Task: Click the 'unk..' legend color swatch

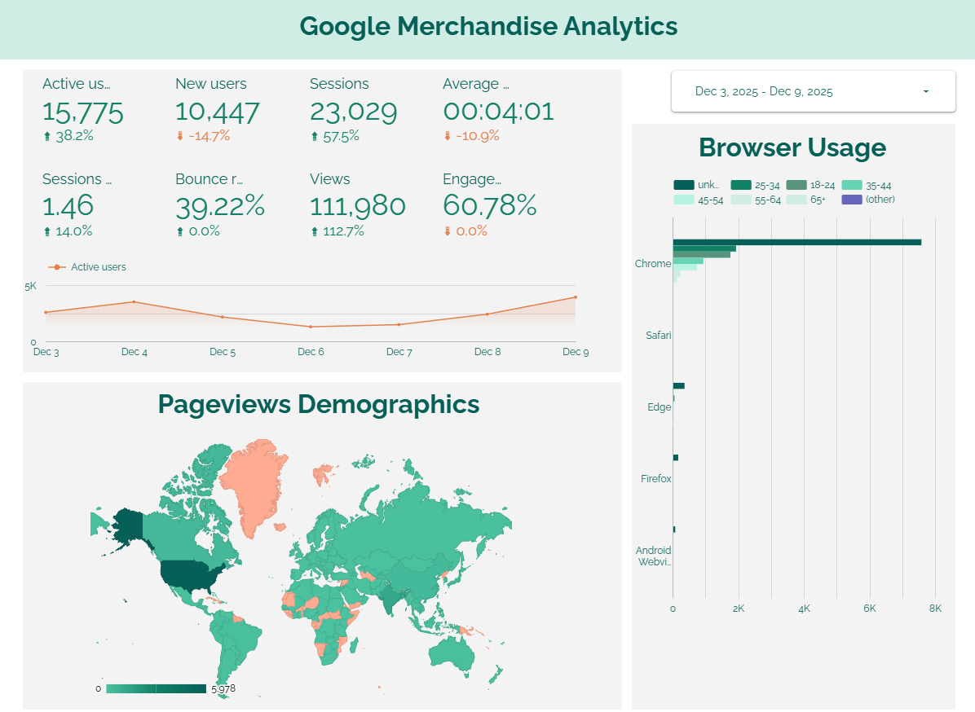Action: pos(683,185)
